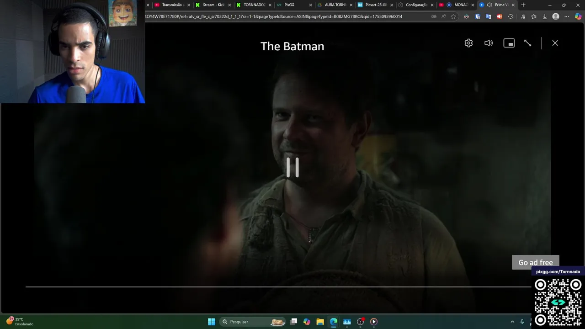The image size is (585, 329).
Task: Close the Picsart-25-08 tab
Action: coord(392,5)
